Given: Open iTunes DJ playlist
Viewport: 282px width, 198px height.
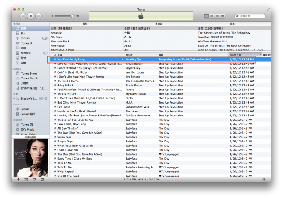Looking at the screenshot, I should point(30,124).
